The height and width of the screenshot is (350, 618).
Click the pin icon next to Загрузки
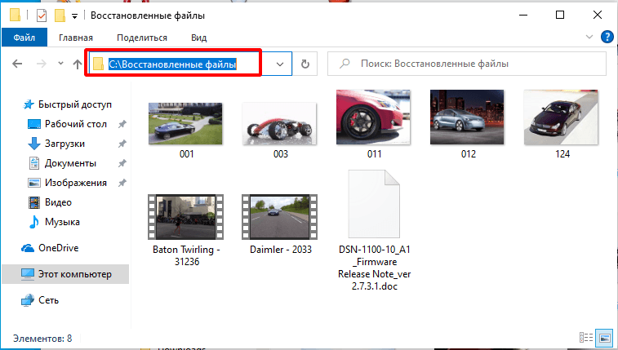(122, 144)
